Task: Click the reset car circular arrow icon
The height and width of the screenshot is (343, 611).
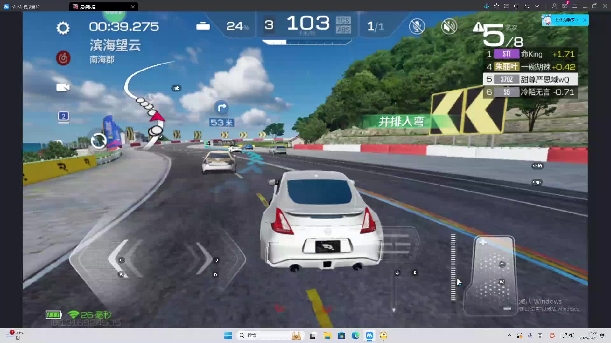Action: (99, 141)
